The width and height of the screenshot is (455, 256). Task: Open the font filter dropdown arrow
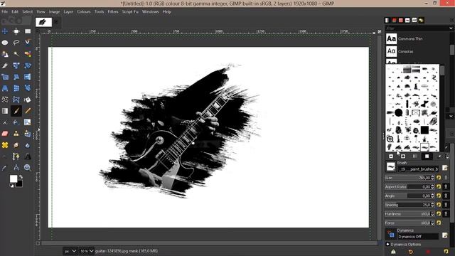tap(451, 28)
